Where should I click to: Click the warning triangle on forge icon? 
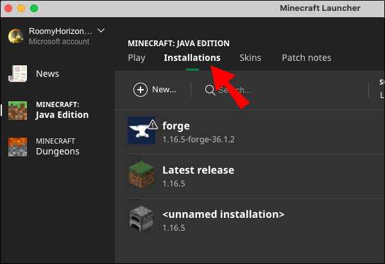tap(152, 124)
